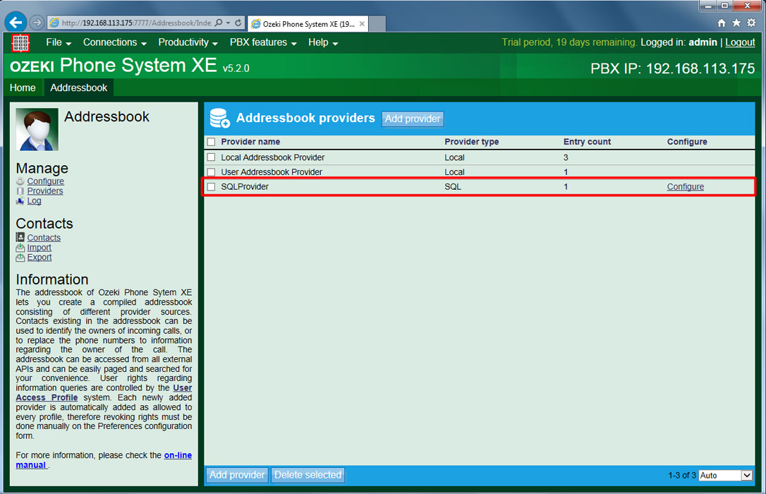Click the 1-3 of 3 pager text

click(x=682, y=475)
